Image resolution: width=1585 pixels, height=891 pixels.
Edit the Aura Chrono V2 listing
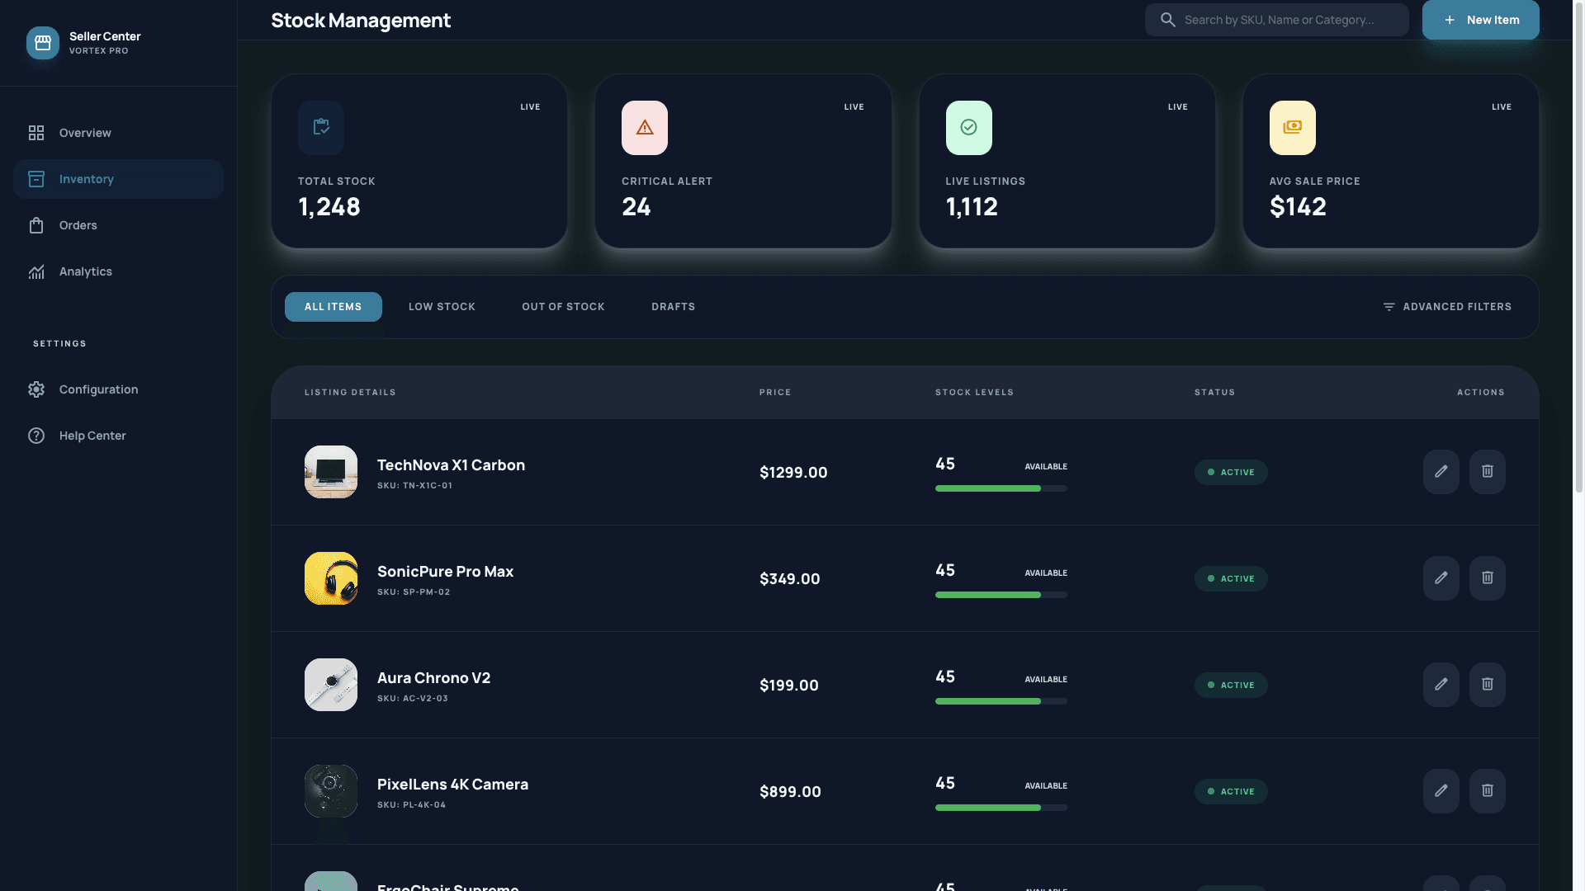(x=1441, y=684)
